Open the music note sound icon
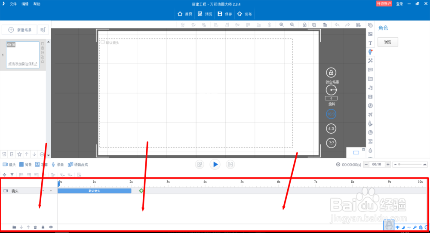This screenshot has height=233, width=430. pos(370,88)
